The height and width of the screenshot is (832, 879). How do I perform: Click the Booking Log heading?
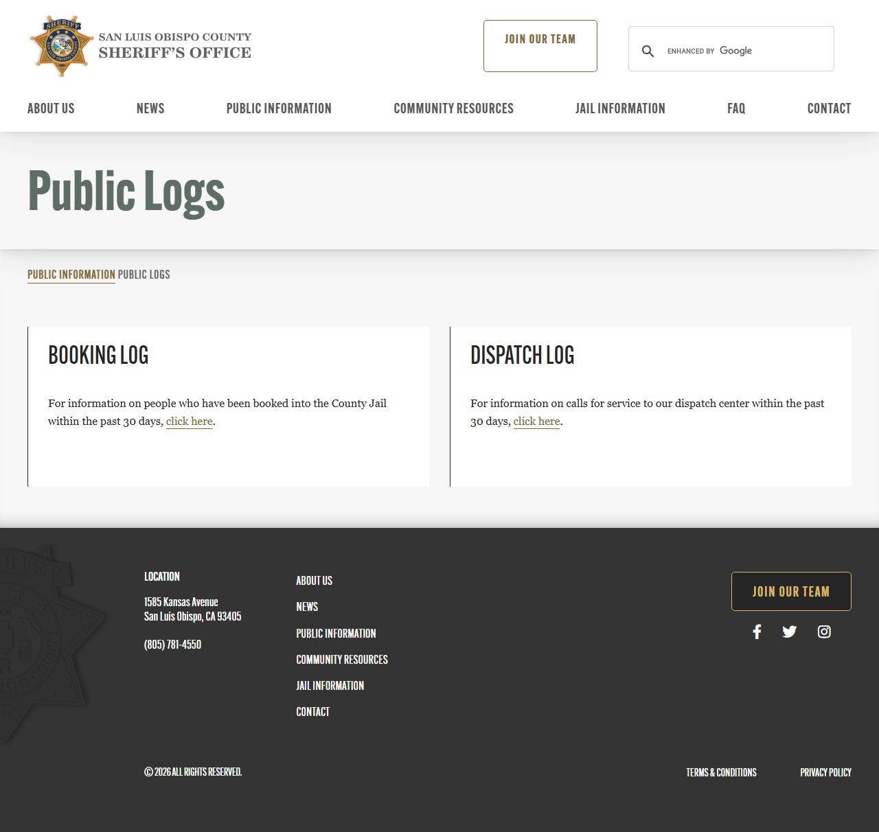point(98,355)
